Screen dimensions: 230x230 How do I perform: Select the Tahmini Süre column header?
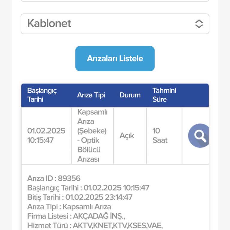coord(164,95)
